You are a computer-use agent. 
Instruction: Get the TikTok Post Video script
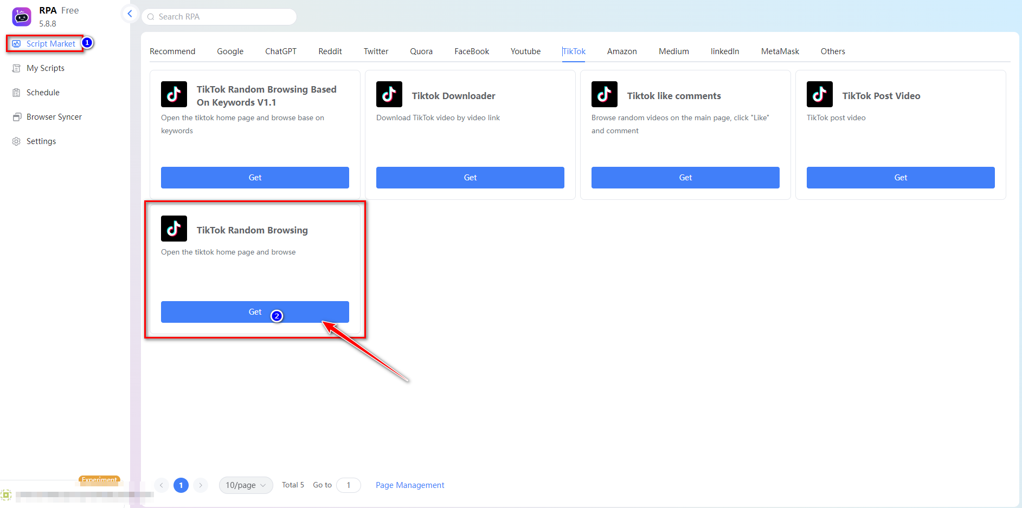[901, 178]
